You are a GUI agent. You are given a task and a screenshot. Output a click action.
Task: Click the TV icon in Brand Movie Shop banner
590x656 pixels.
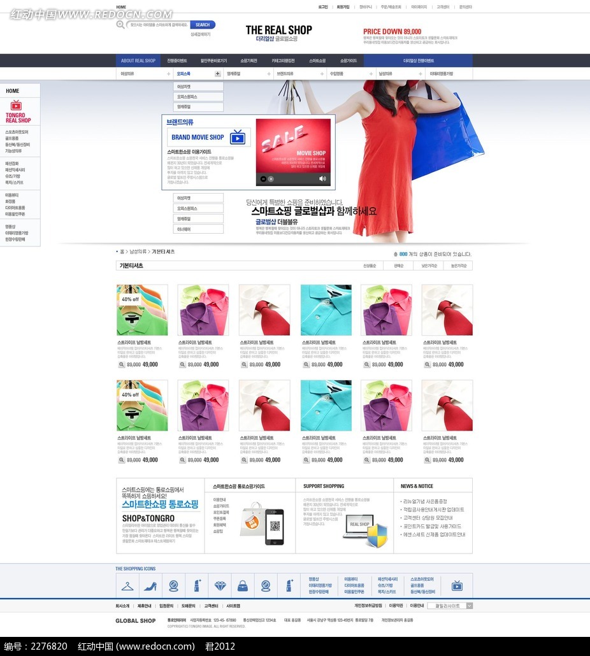[x=238, y=137]
